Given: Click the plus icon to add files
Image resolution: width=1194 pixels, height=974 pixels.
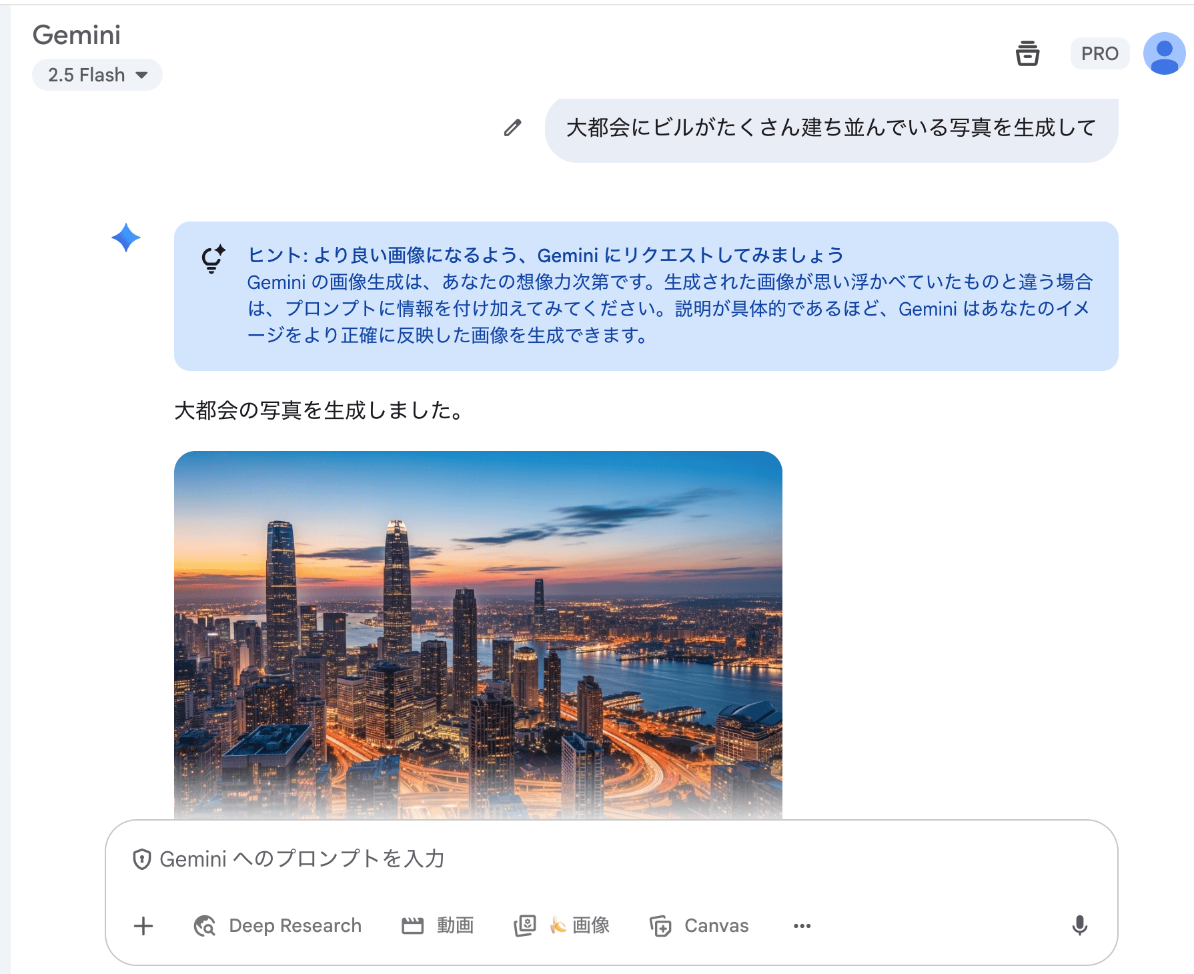Looking at the screenshot, I should pos(143,926).
